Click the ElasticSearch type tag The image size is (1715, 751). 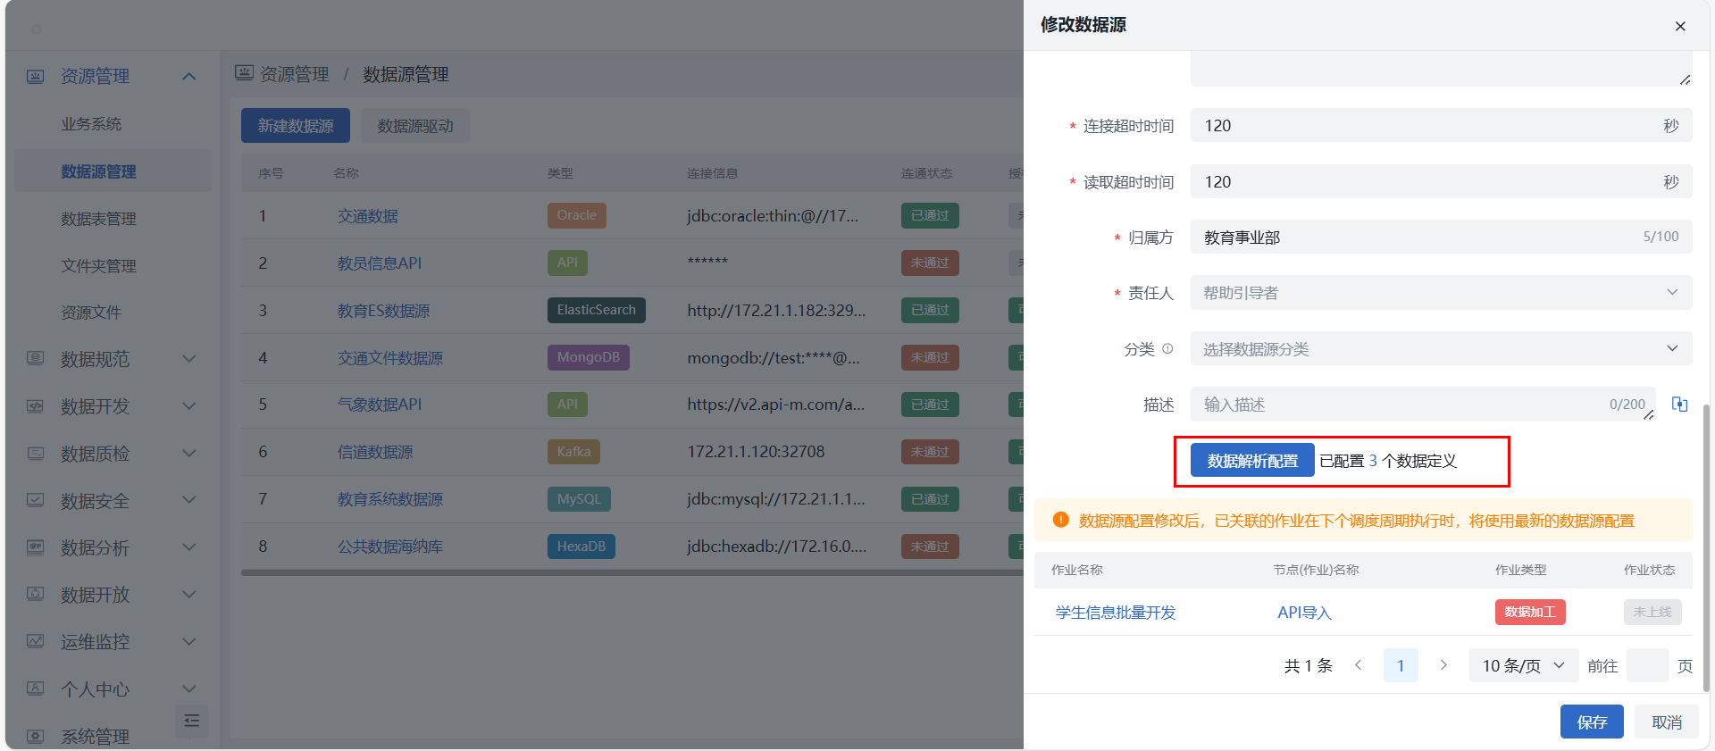point(596,310)
